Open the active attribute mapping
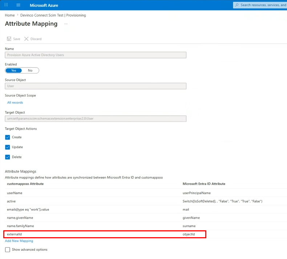Viewport: 287px width, 259px height. 11,201
